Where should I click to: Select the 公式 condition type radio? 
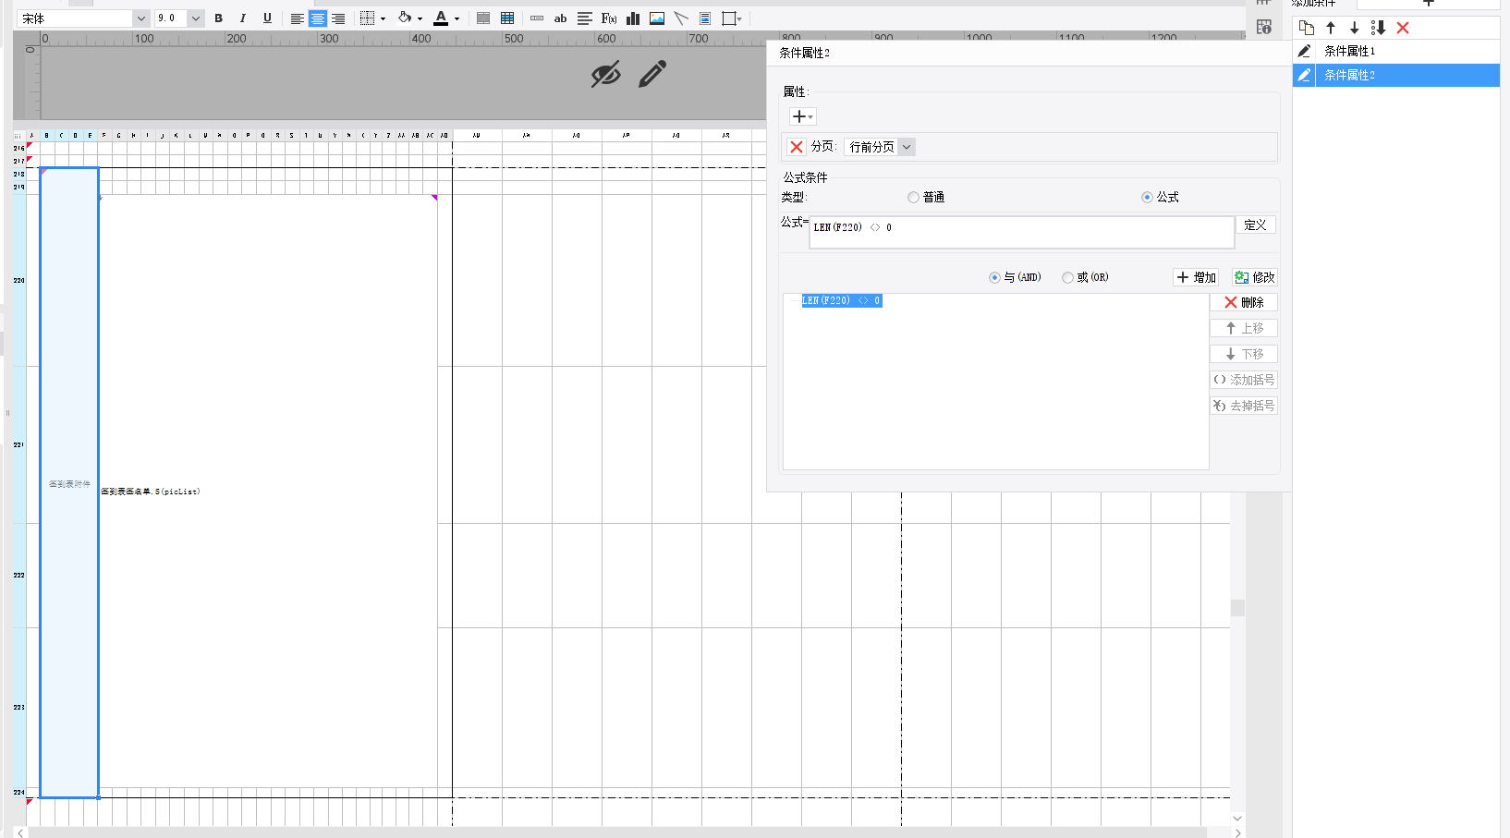coord(1147,198)
